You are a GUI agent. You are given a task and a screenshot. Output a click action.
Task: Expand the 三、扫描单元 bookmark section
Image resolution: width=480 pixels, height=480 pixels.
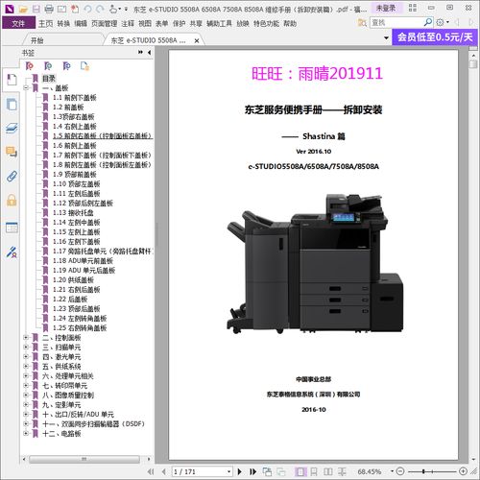[26, 347]
